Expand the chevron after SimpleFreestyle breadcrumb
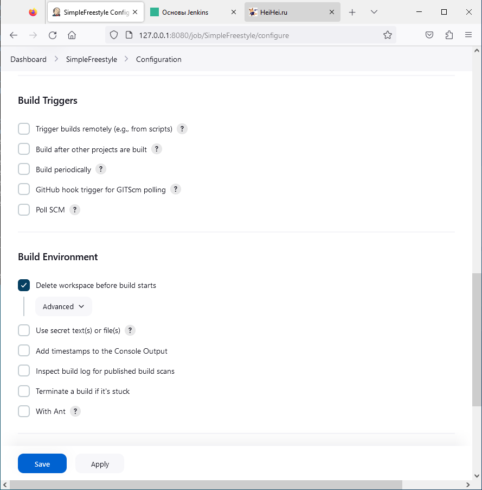The height and width of the screenshot is (490, 482). [126, 59]
